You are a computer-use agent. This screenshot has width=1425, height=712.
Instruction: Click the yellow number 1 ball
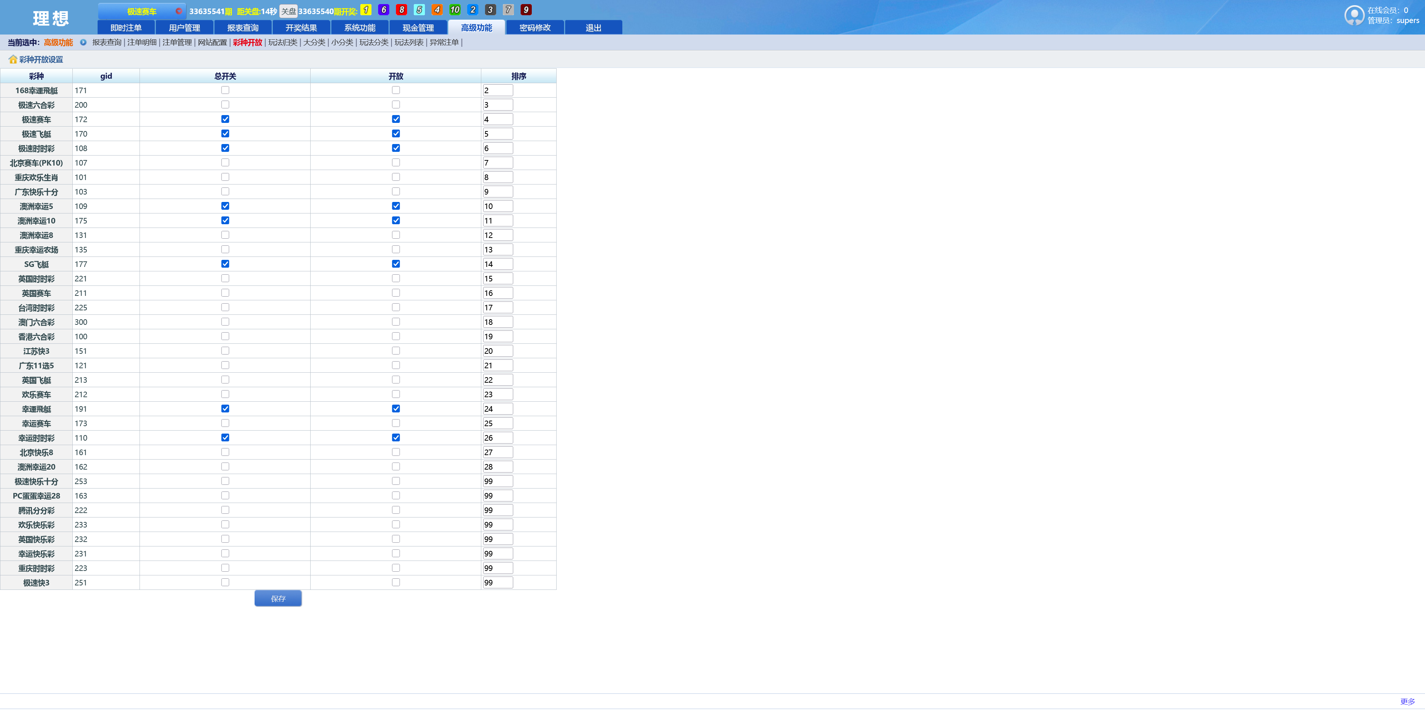366,10
